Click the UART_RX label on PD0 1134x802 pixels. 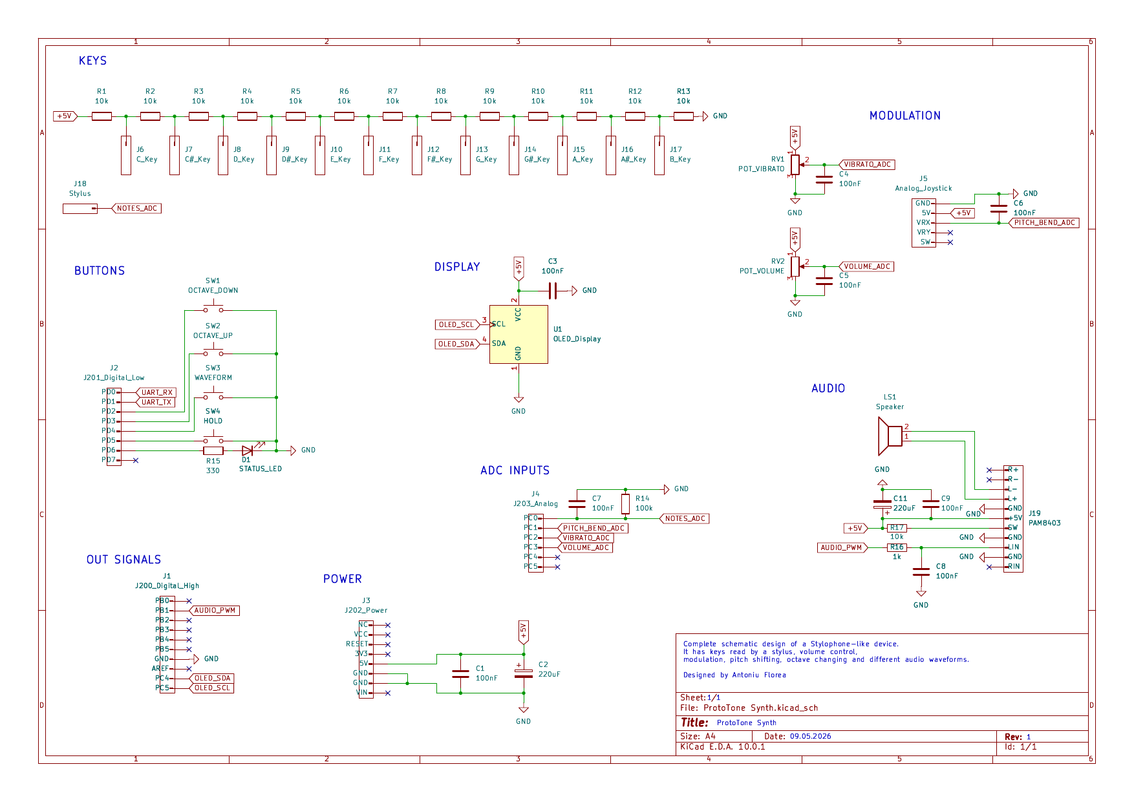coord(156,392)
